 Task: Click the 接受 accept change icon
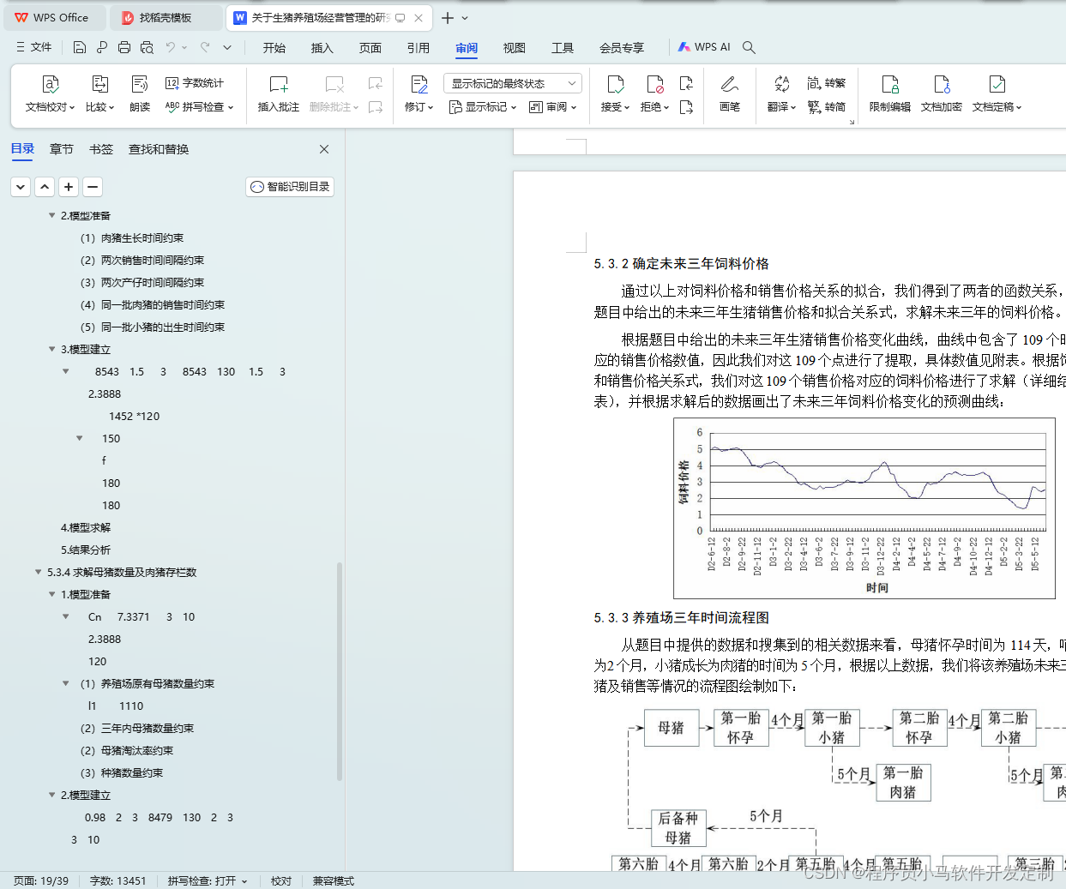(615, 84)
